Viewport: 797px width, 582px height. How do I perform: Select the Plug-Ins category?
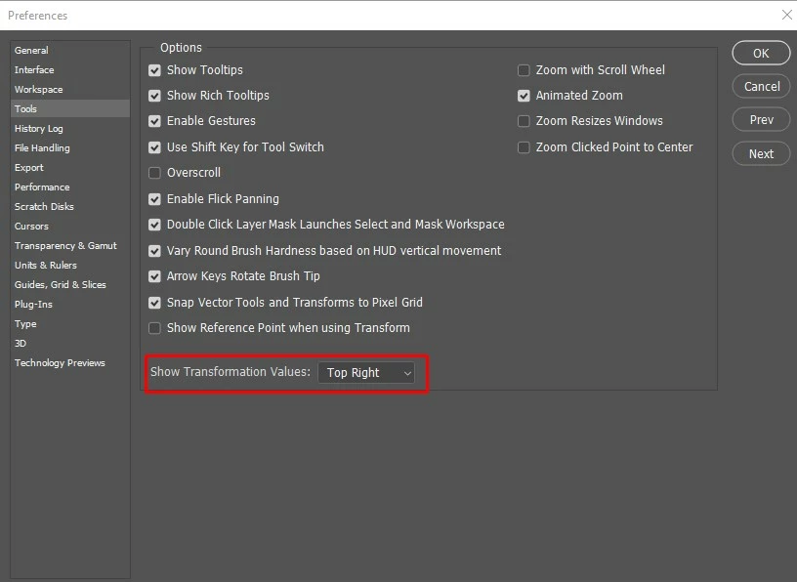click(x=70, y=305)
